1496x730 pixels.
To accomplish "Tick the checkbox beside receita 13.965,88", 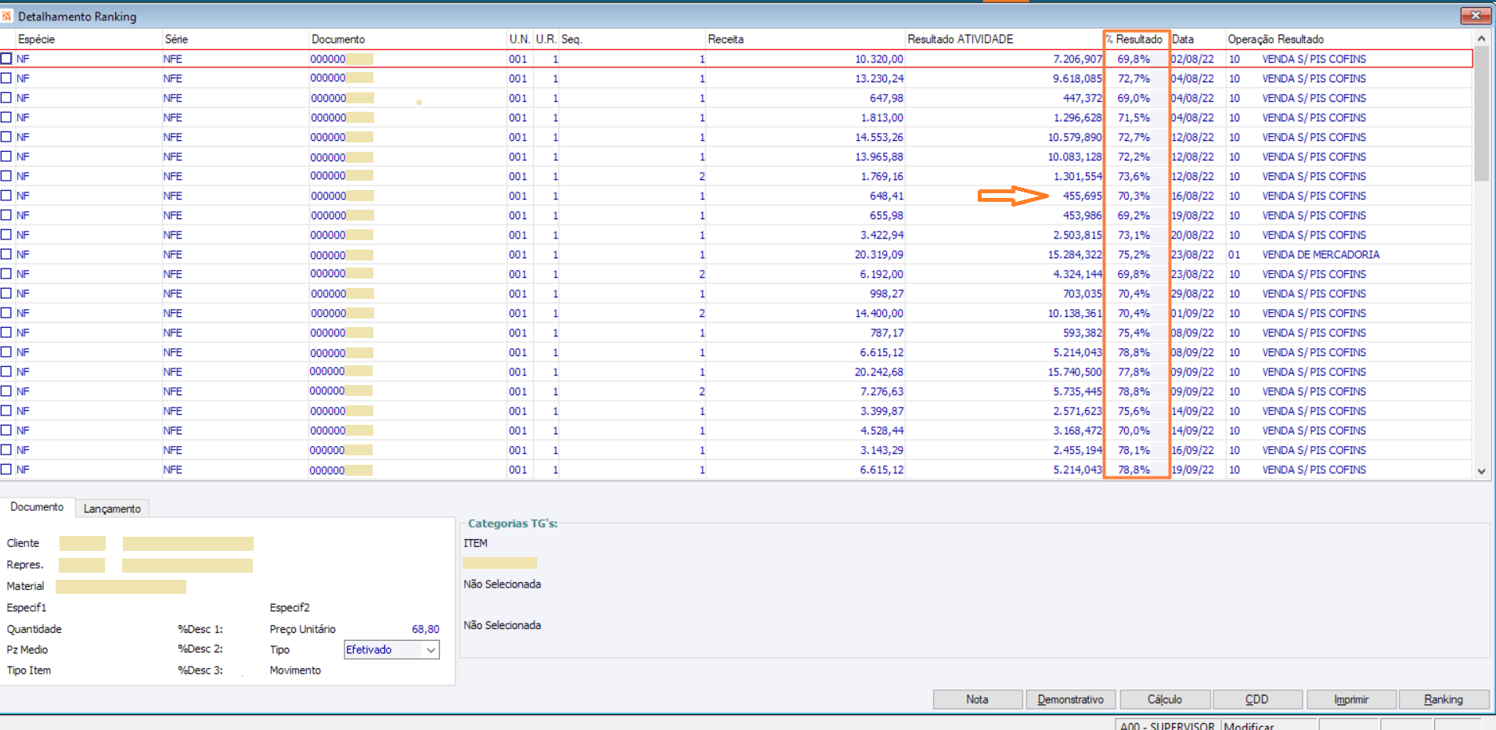I will [x=6, y=156].
